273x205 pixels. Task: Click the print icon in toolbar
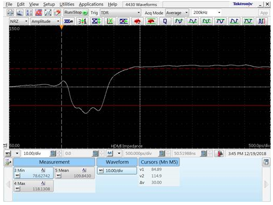point(10,13)
